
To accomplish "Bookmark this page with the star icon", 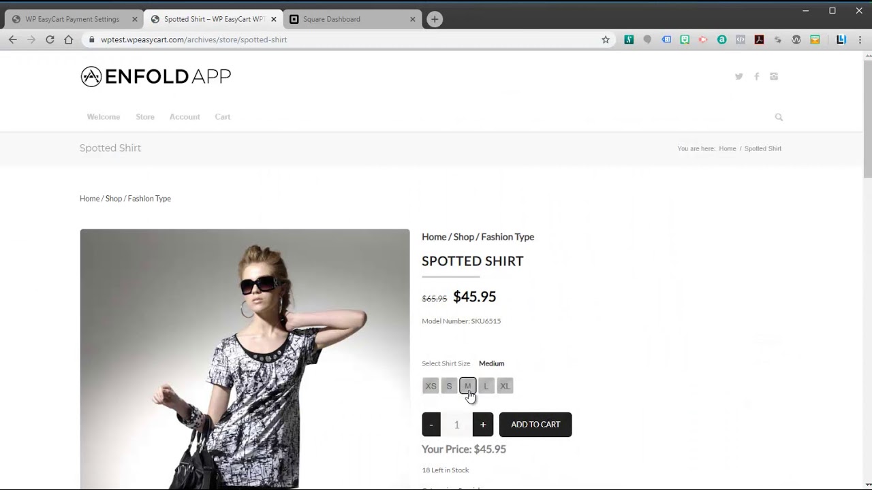I will 606,39.
